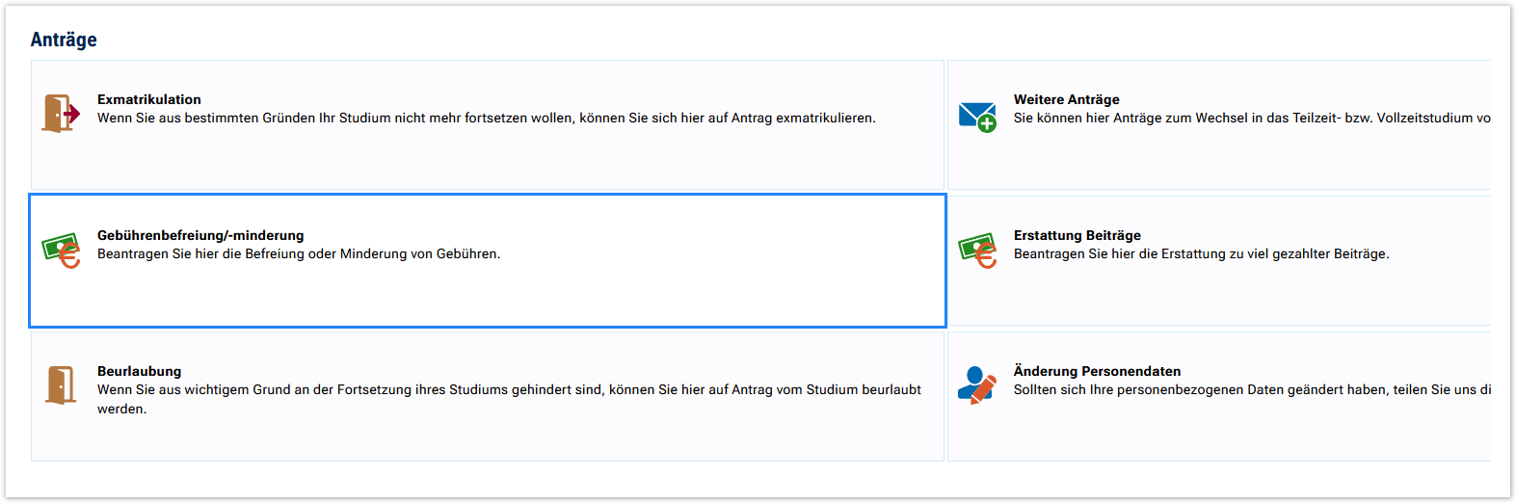Click the Änderung Personendaten person-with-pencil icon

coord(977,384)
